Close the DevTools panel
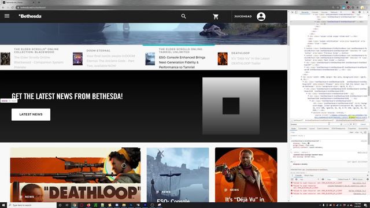370x208 pixels. click(368, 12)
